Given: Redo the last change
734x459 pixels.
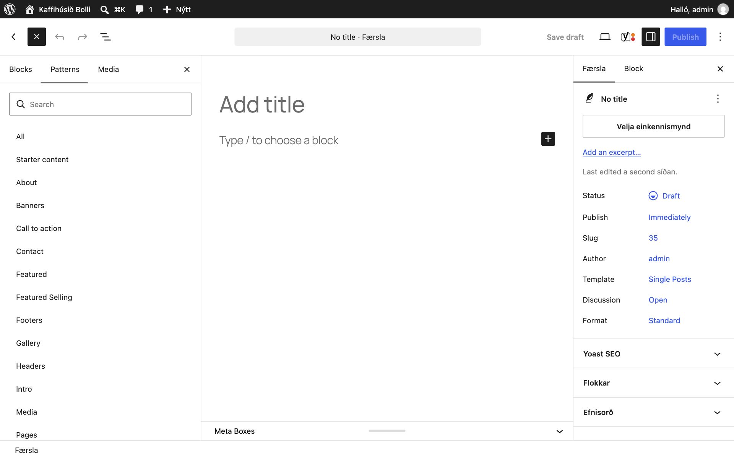Looking at the screenshot, I should pos(83,37).
